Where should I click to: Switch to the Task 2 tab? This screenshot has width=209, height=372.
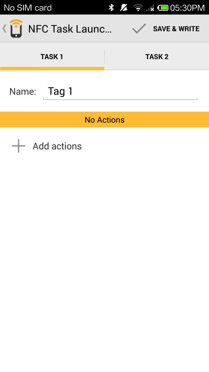pyautogui.click(x=157, y=57)
